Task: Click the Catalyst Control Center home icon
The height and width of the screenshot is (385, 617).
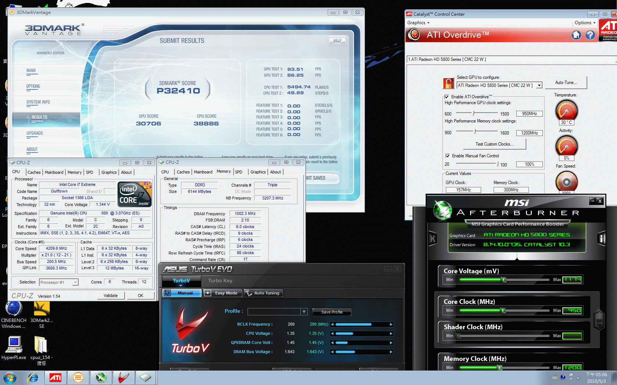Action: (576, 35)
